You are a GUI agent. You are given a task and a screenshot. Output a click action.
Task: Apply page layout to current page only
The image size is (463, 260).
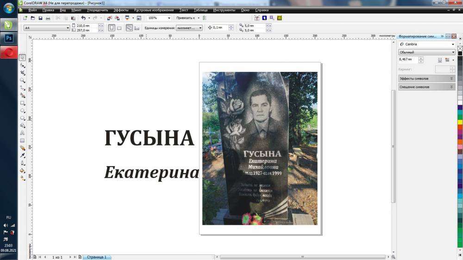click(x=137, y=28)
